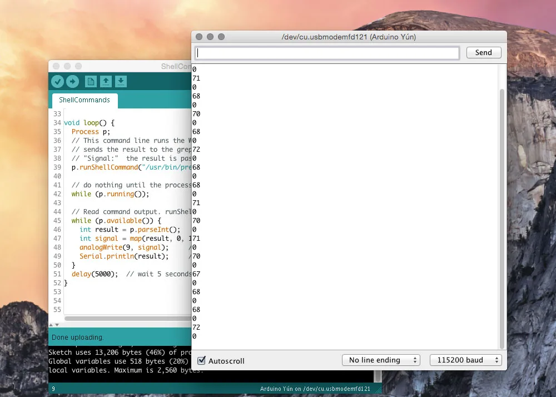Open a sketch with the up-arrow icon
Screen dimensions: 556x397
point(106,82)
